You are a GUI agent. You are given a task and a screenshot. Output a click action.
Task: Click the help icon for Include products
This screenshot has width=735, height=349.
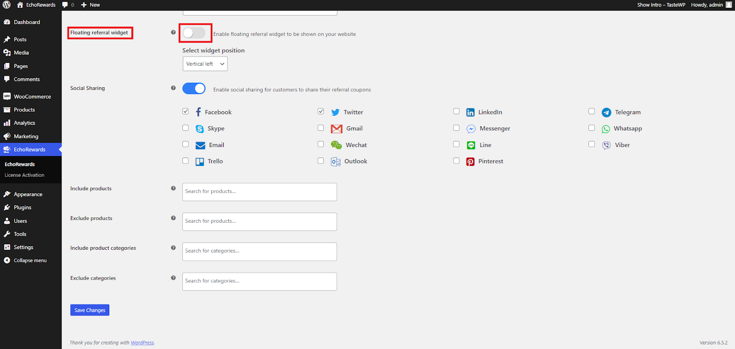click(173, 188)
